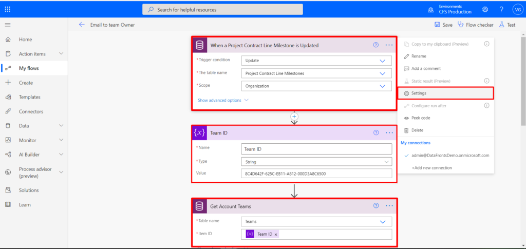Open the Action items clipboard icon
The height and width of the screenshot is (249, 526).
pyautogui.click(x=8, y=53)
